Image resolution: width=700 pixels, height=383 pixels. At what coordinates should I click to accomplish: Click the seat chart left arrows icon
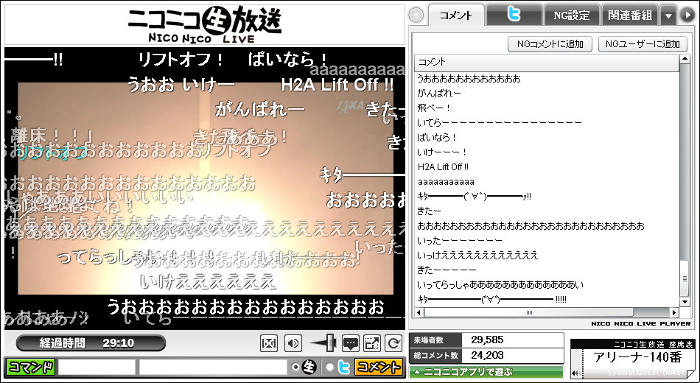pyautogui.click(x=576, y=373)
